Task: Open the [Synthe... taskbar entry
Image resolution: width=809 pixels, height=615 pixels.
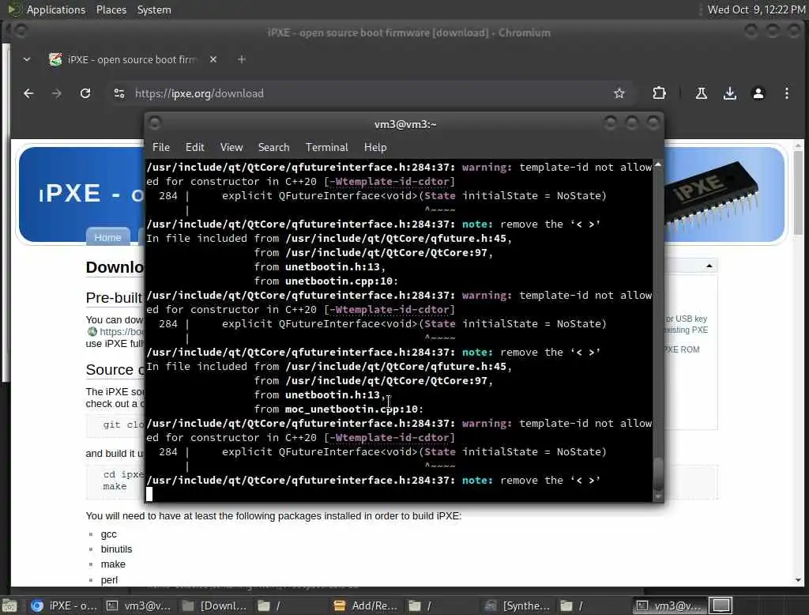Action: (518, 606)
